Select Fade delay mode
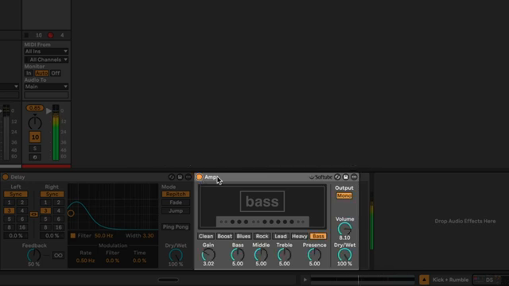The height and width of the screenshot is (286, 509). pyautogui.click(x=176, y=203)
